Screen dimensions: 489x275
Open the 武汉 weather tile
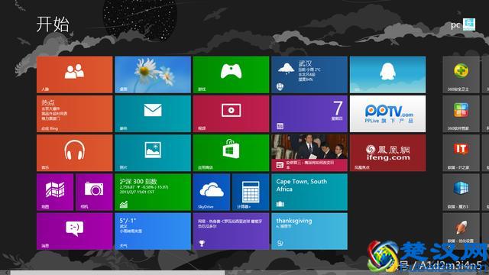click(309, 75)
